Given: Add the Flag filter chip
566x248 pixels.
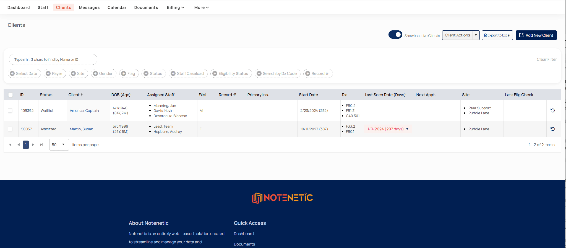Looking at the screenshot, I should coord(129,73).
